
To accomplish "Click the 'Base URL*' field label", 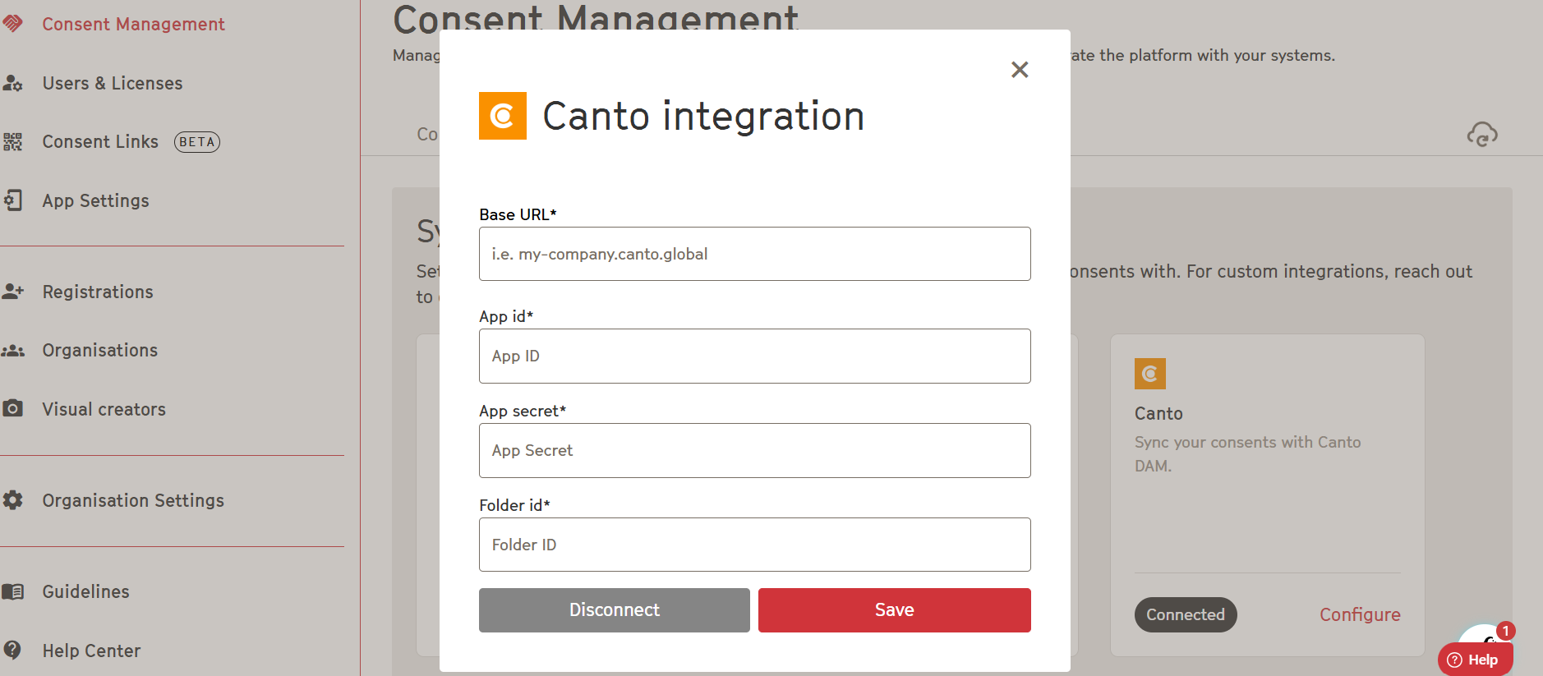I will point(518,214).
